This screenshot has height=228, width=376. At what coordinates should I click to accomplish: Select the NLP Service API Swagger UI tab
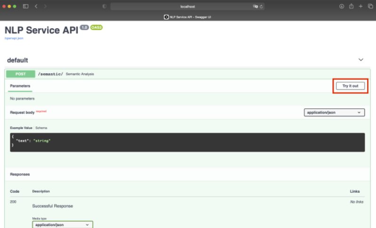[187, 17]
